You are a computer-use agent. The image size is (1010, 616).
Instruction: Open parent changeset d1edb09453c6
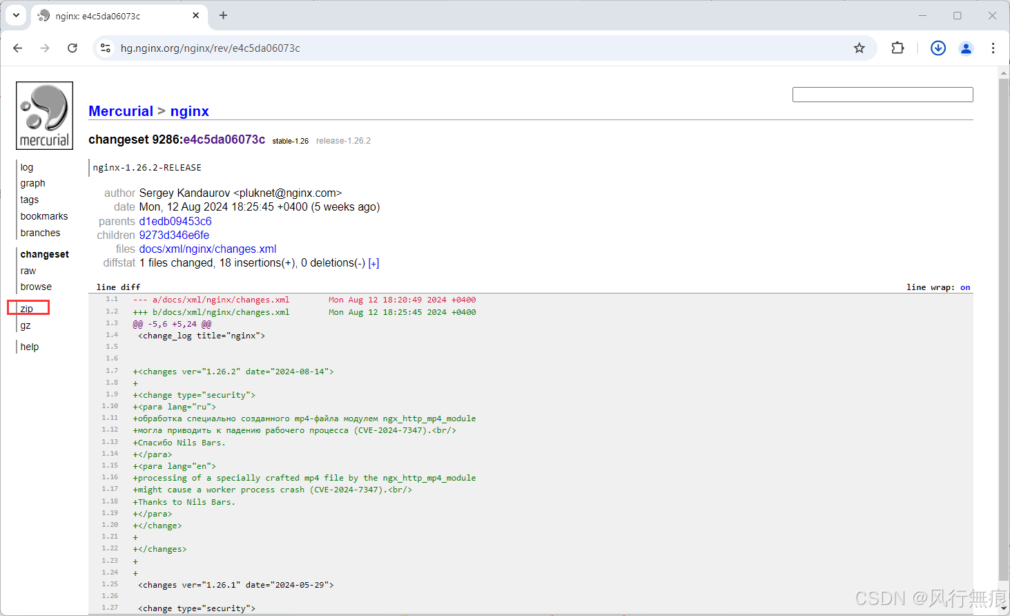[175, 221]
